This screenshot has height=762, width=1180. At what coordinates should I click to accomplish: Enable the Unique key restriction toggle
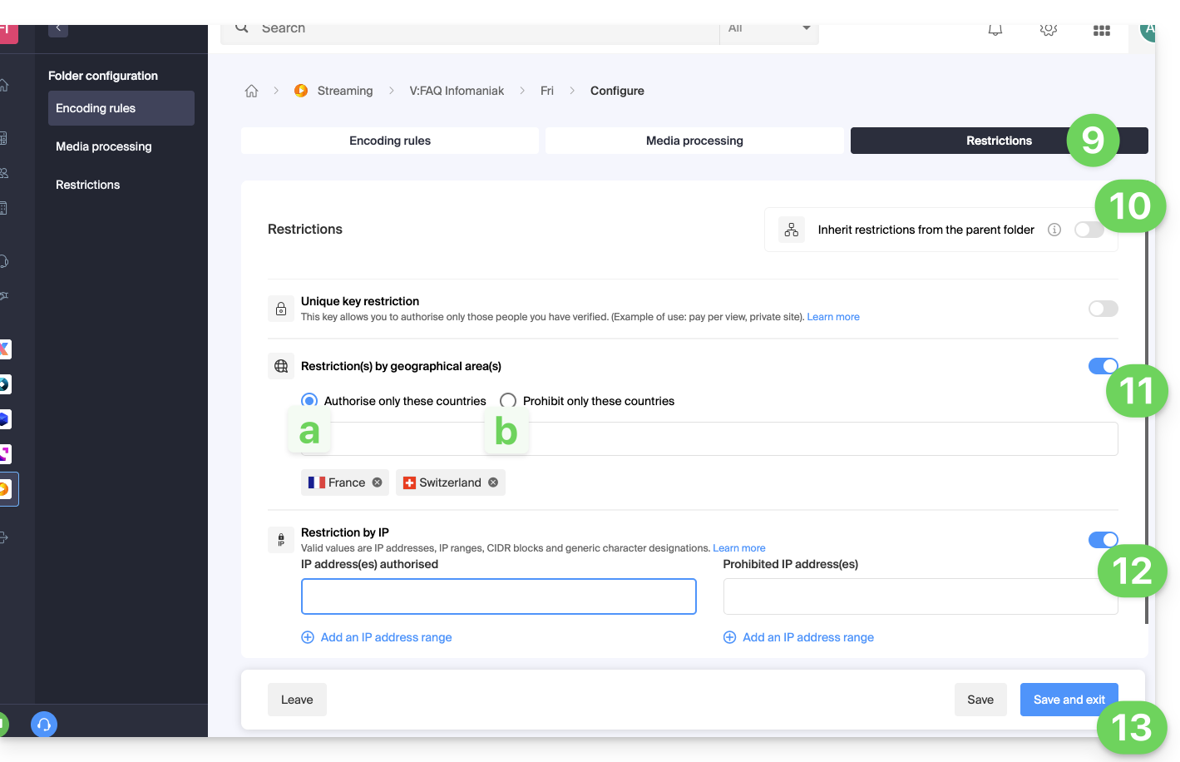(x=1103, y=309)
